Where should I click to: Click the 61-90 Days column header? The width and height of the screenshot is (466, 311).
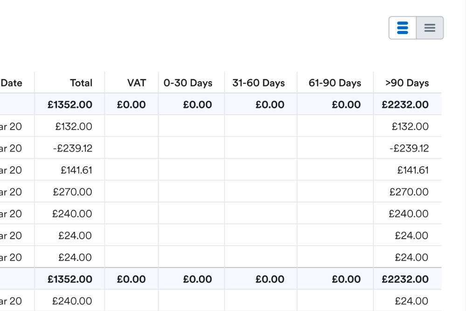[335, 83]
